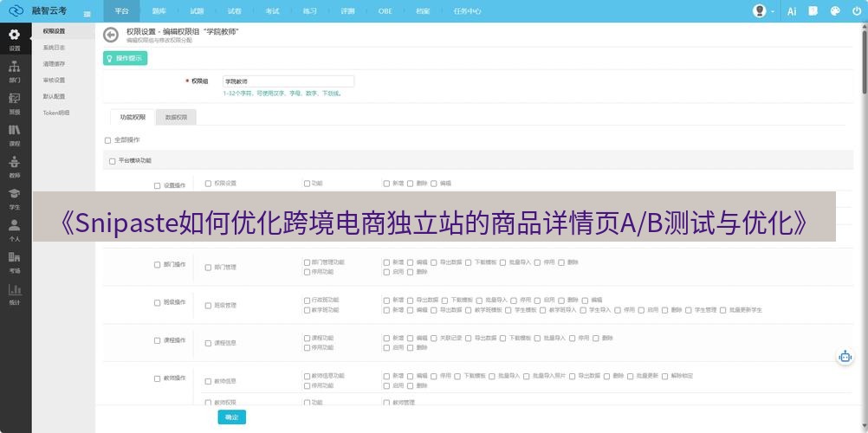Screen dimensions: 868x433
Task: Tick the 关联记录 checkbox in course row
Action: click(434, 338)
